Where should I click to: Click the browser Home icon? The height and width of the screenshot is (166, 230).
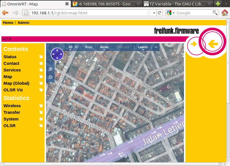[225, 13]
